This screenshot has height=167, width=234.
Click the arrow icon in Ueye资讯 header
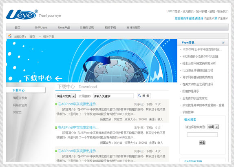(223, 42)
